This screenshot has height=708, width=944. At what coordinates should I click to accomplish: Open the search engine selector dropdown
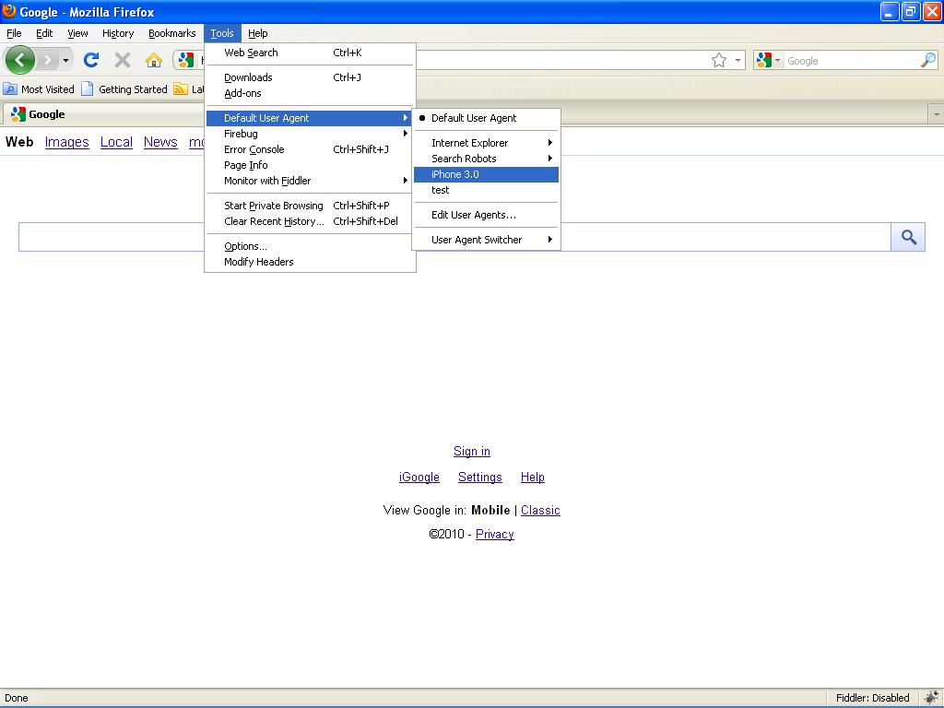[x=768, y=61]
